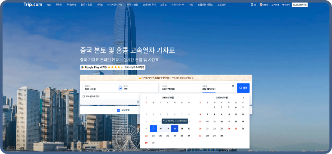
Task: Click the 2026년 8월 month heading
Action: pos(168,98)
